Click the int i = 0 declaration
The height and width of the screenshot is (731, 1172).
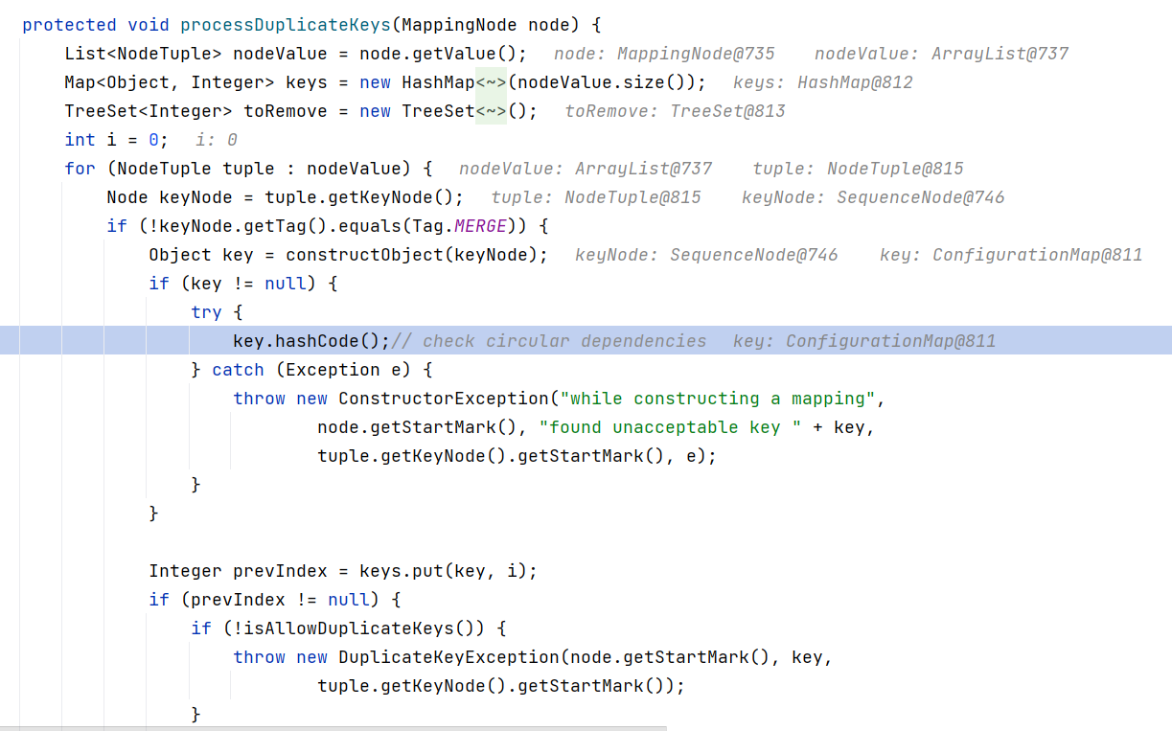(116, 140)
